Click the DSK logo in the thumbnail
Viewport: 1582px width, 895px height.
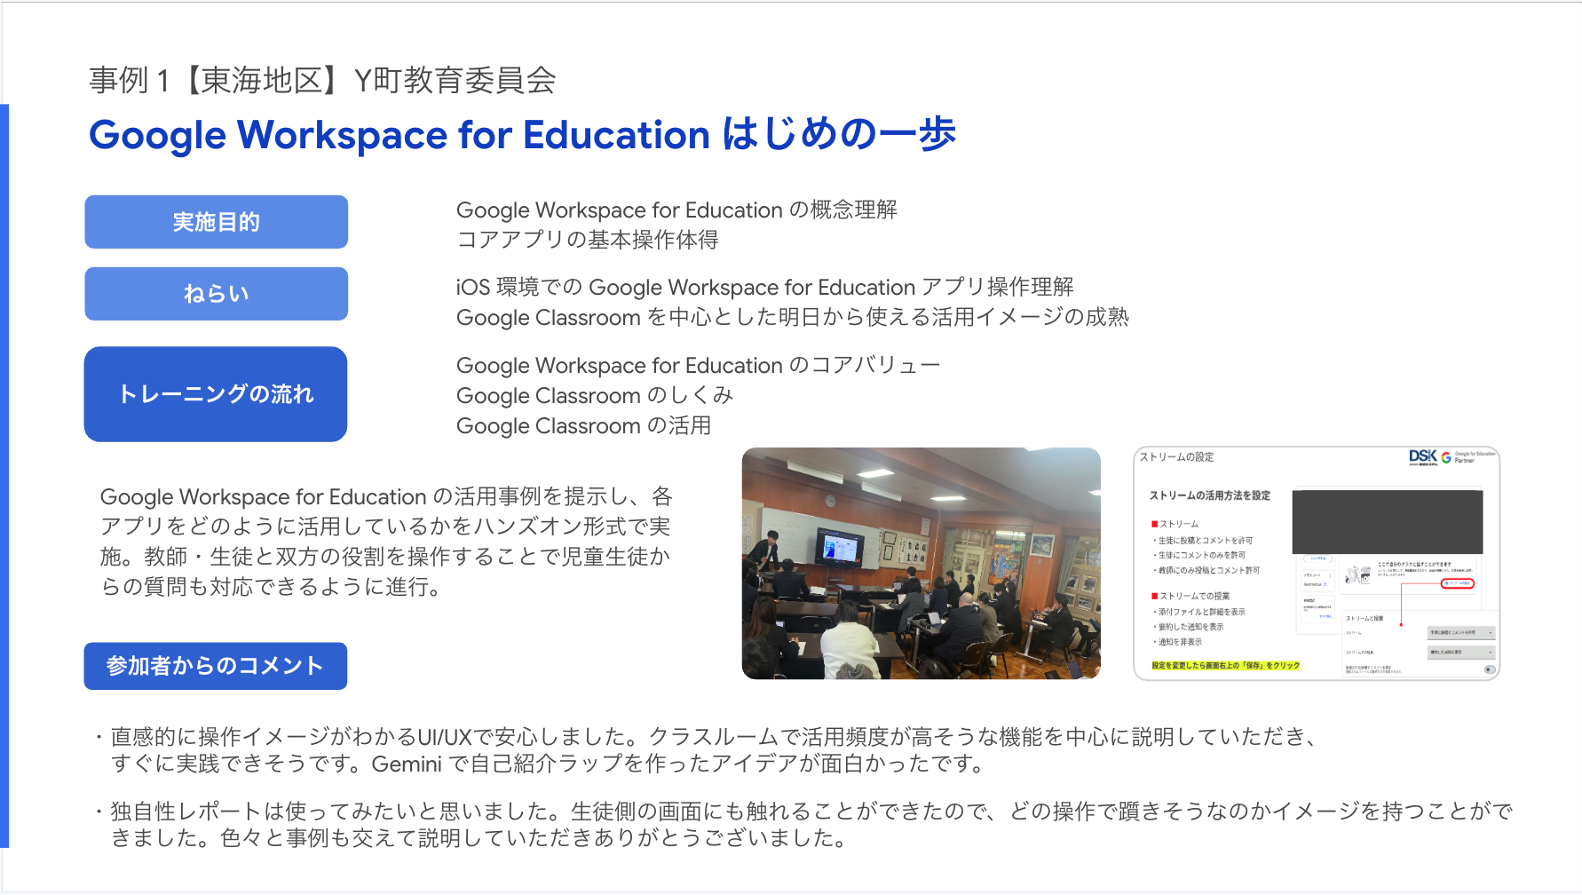tap(1423, 457)
